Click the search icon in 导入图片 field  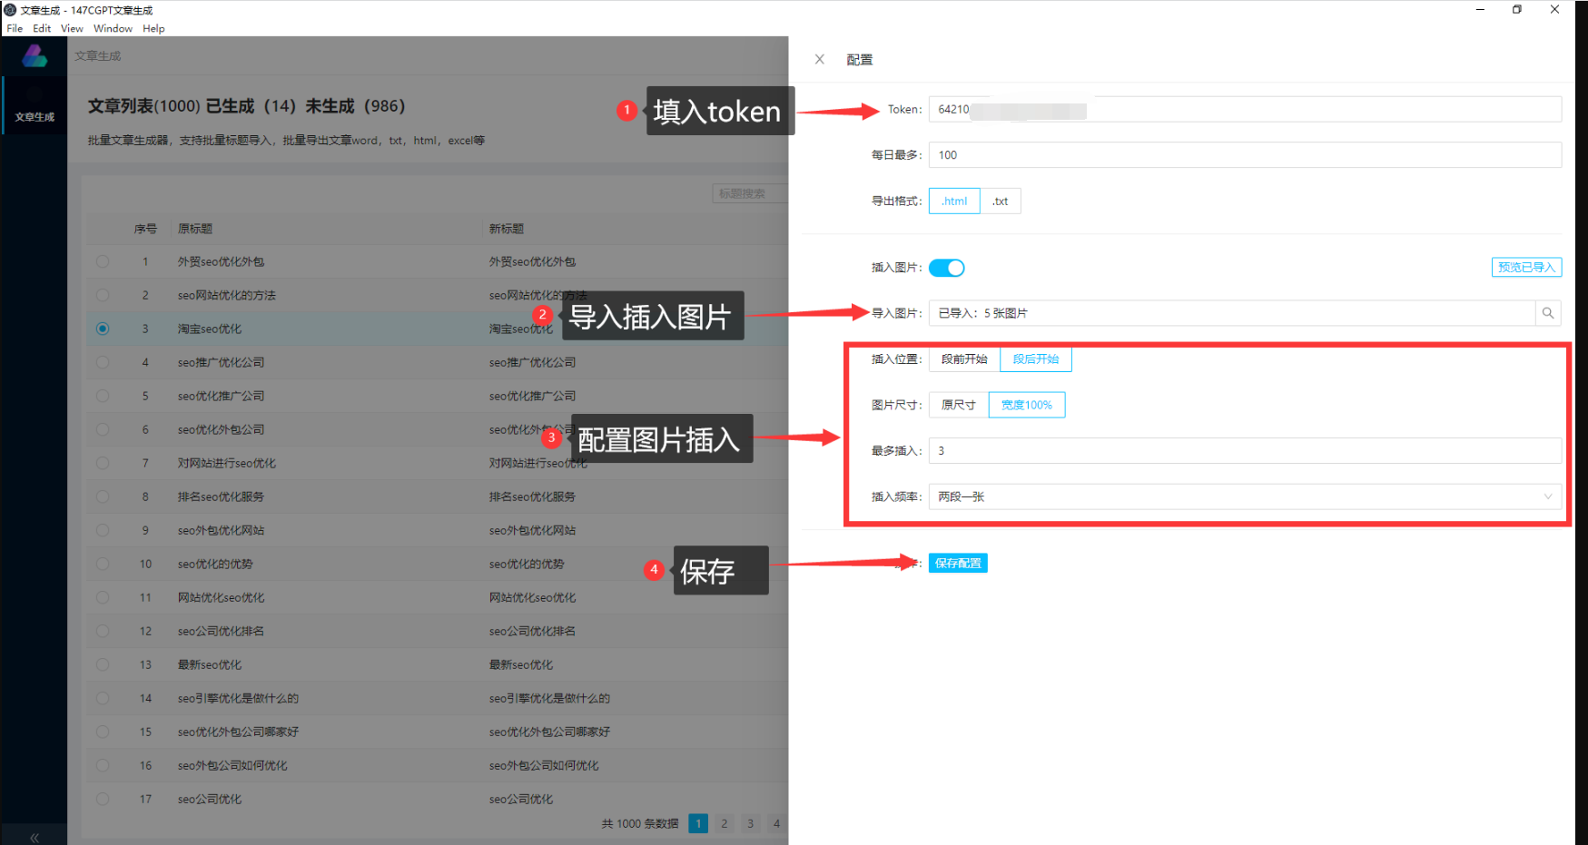[1548, 313]
